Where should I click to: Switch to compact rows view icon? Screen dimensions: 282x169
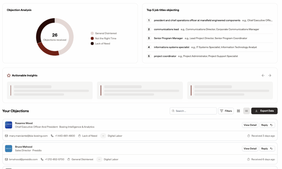(x=246, y=111)
